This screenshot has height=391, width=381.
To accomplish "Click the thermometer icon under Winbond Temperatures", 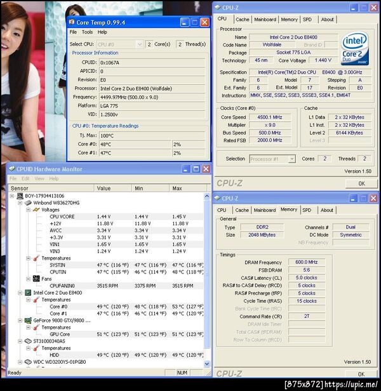I will tap(36, 258).
